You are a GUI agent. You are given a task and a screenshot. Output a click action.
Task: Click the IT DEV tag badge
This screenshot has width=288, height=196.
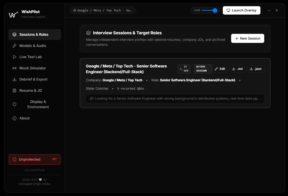pos(184,69)
